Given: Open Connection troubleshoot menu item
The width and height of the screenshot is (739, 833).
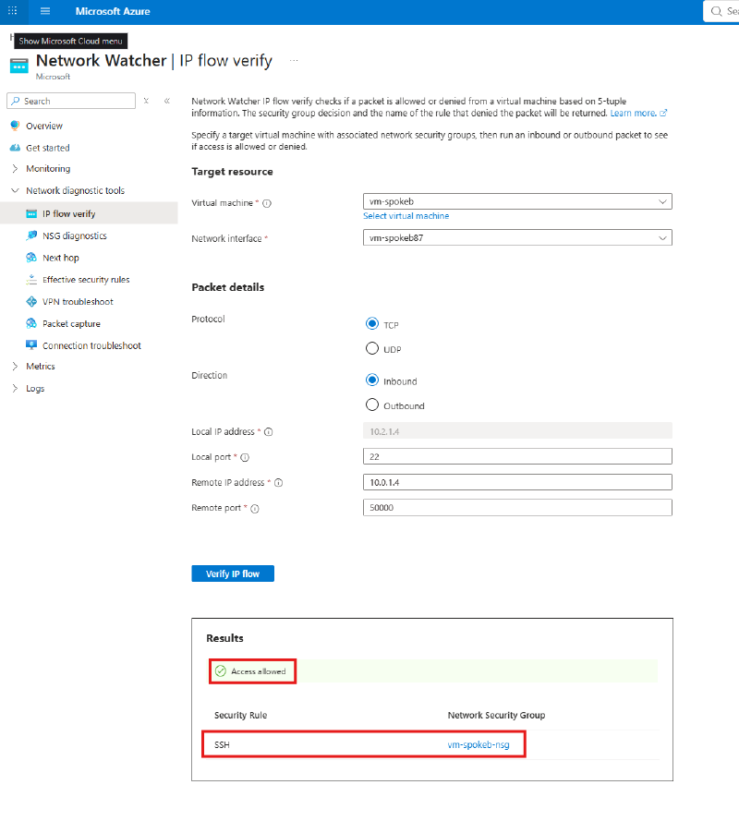Looking at the screenshot, I should coord(91,345).
